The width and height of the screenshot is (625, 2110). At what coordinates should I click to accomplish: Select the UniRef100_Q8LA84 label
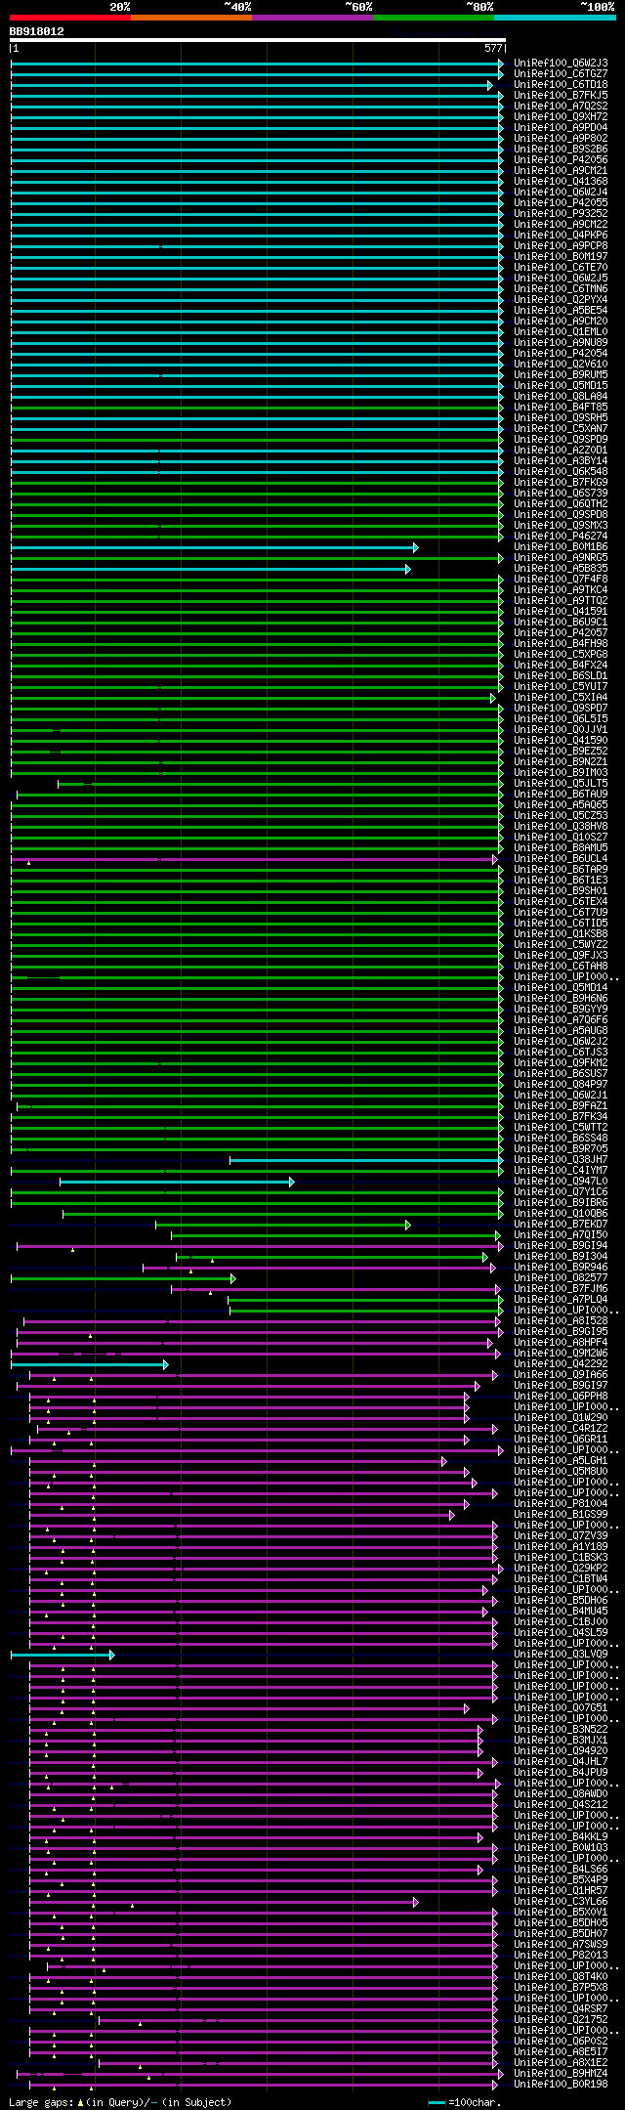point(561,396)
